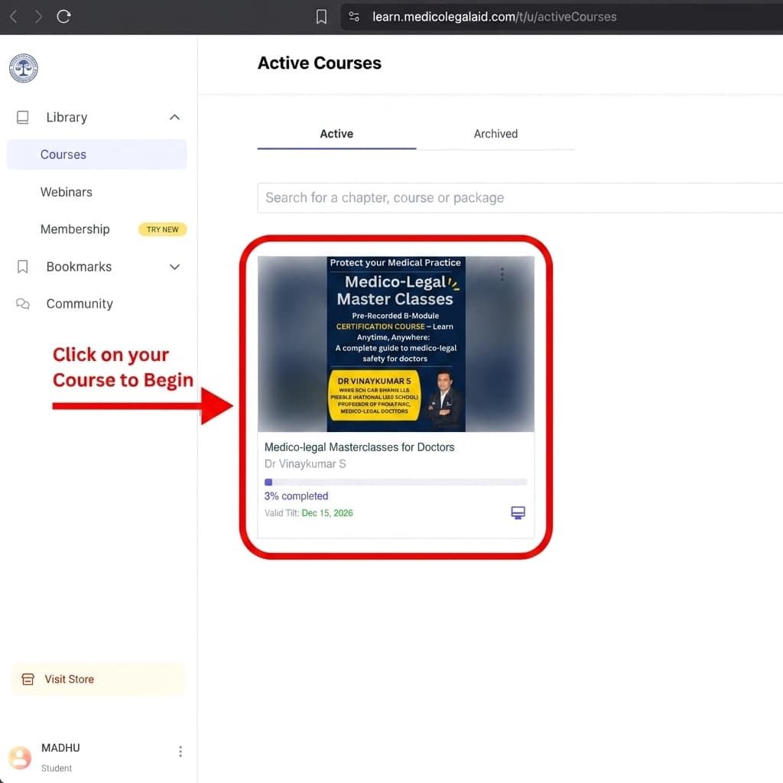This screenshot has width=783, height=783.
Task: Click the Bookmarks ribbon icon in the sidebar
Action: click(x=22, y=267)
